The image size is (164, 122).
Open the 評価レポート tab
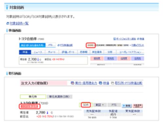(x=68, y=52)
